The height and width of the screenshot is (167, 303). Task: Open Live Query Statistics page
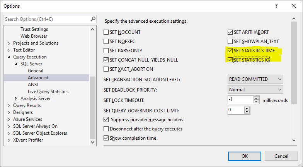[48, 92]
